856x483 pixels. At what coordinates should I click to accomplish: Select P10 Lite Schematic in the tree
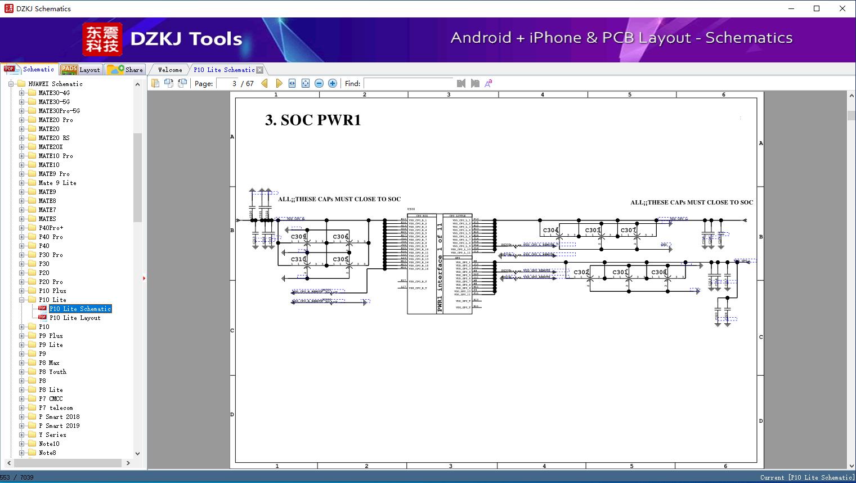point(80,309)
